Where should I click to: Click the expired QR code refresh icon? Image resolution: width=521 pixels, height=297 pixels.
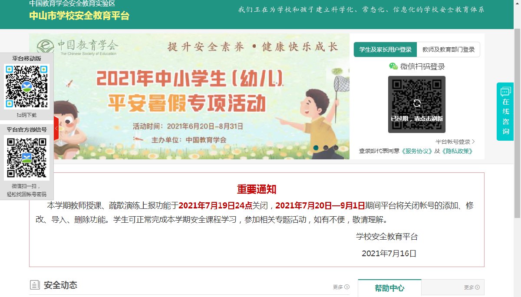click(417, 103)
